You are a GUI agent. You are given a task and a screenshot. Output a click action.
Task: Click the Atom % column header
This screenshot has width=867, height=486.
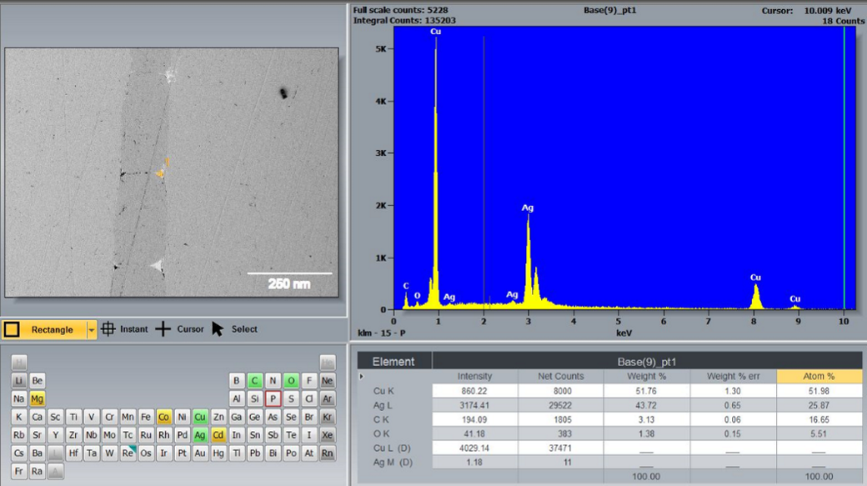click(x=819, y=377)
